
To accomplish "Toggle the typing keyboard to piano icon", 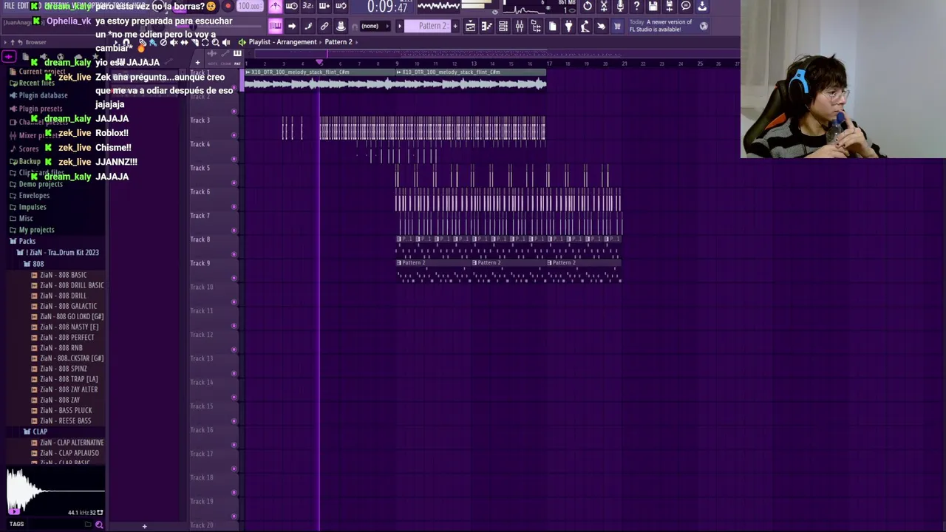I will click(274, 27).
